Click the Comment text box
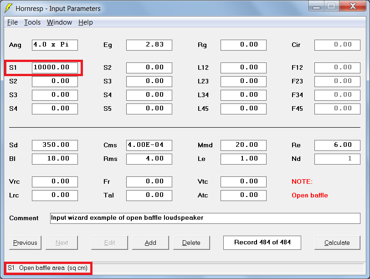The height and width of the screenshot is (279, 370). coord(205,218)
